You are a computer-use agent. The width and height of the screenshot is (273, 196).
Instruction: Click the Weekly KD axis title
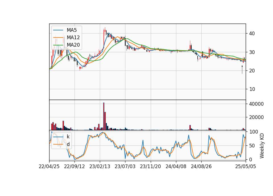click(262, 146)
